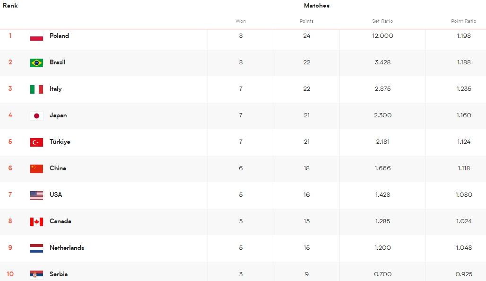
Task: Click the Matches header label
Action: tap(316, 5)
